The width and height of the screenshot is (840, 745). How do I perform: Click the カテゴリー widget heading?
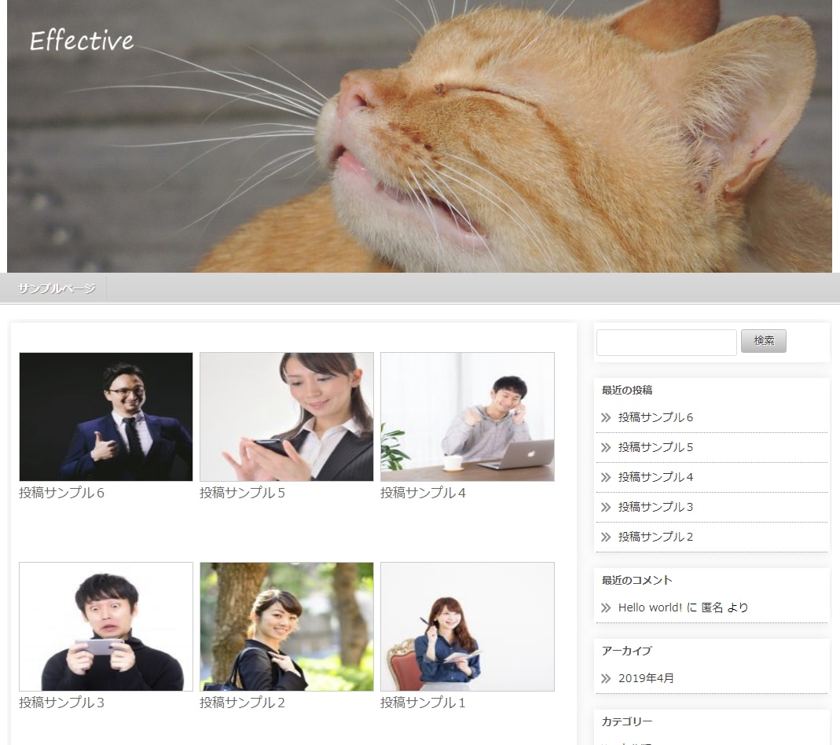(x=627, y=721)
